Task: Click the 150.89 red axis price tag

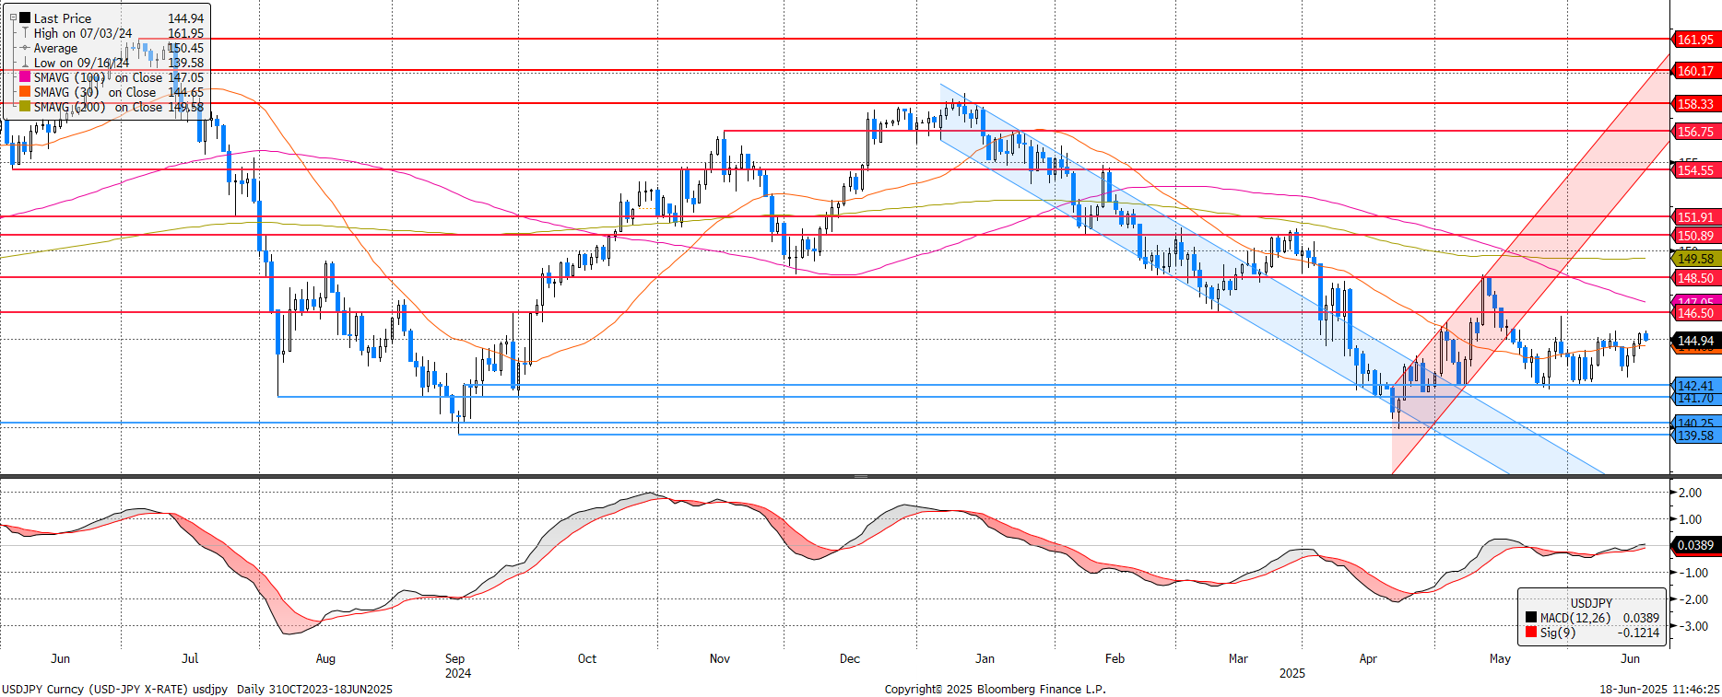Action: pos(1695,236)
